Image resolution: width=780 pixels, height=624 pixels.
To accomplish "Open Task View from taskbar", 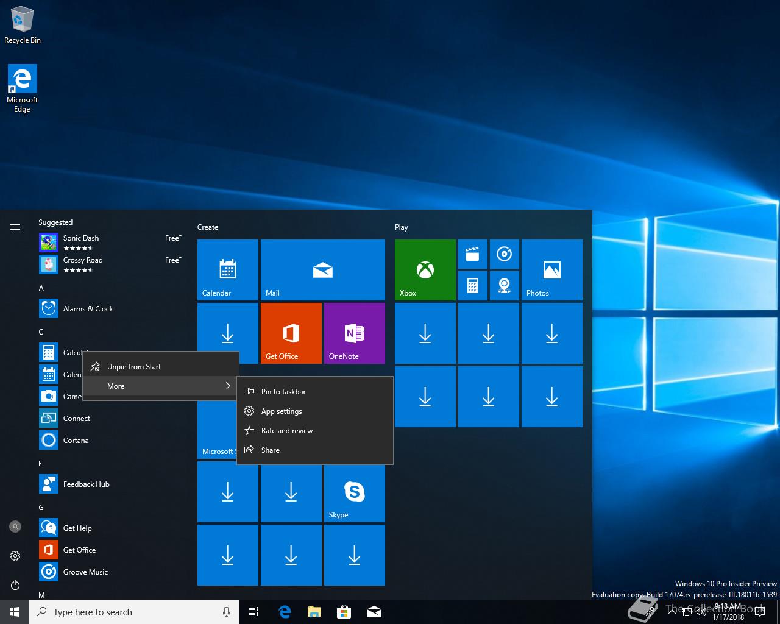I will point(253,612).
